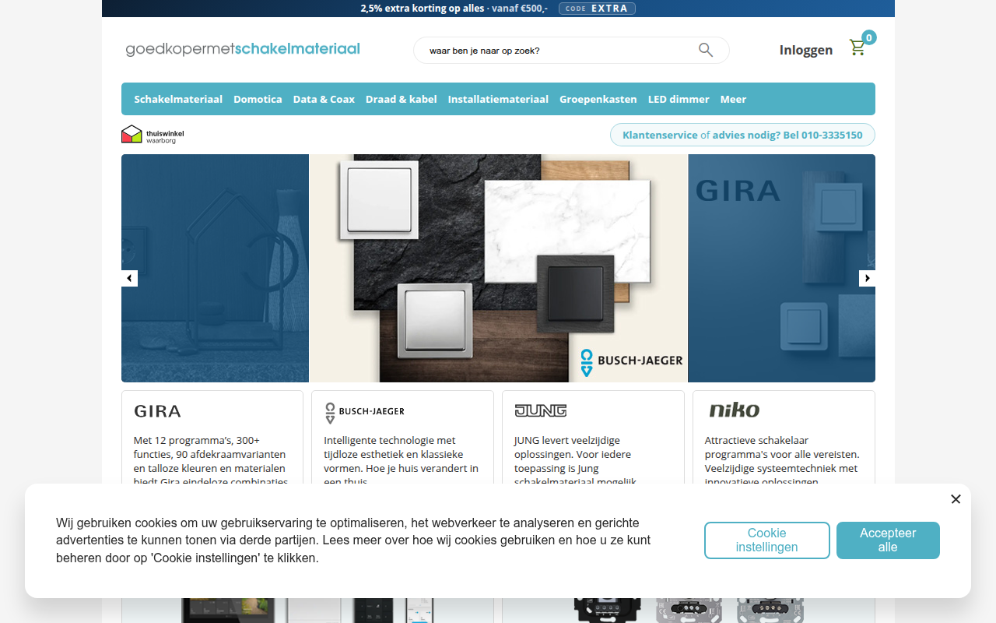Click the niko description text
Screen dimensions: 996x623
tap(782, 461)
